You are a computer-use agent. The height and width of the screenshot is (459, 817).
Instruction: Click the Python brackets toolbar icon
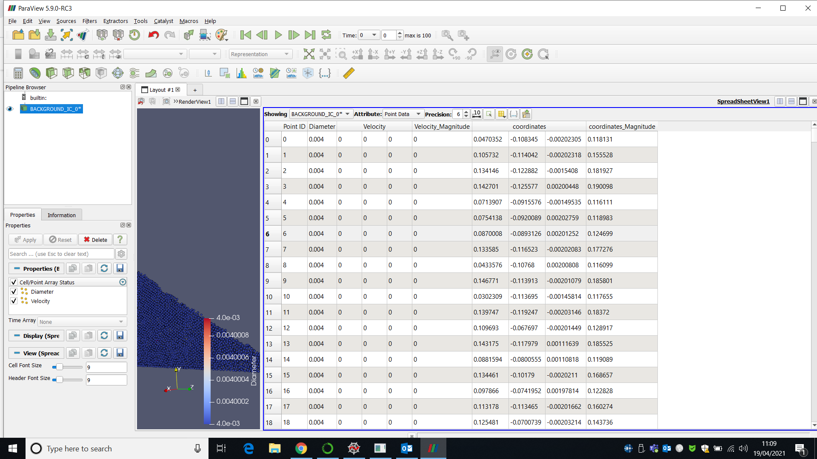coord(325,73)
